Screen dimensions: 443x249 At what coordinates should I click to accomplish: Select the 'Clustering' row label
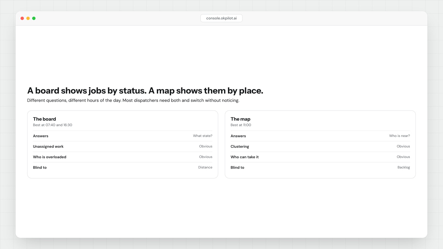pos(240,147)
